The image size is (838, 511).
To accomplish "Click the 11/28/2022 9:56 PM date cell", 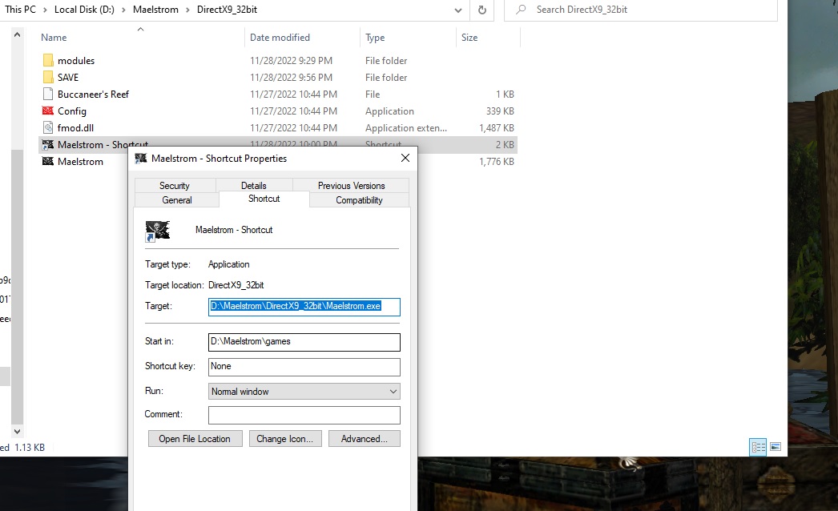I will [292, 77].
